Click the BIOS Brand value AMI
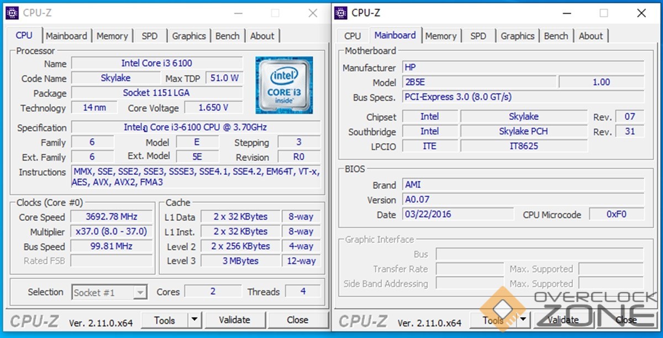Screen dimensions: 663x338 coord(523,185)
